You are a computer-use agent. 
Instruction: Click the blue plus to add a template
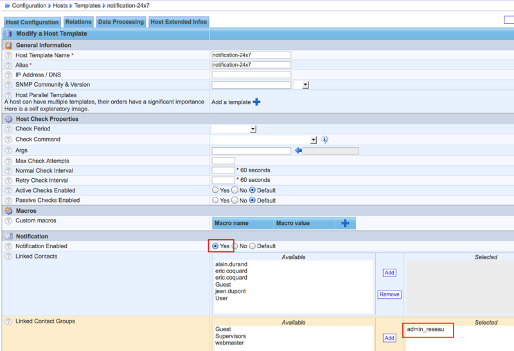(x=256, y=102)
